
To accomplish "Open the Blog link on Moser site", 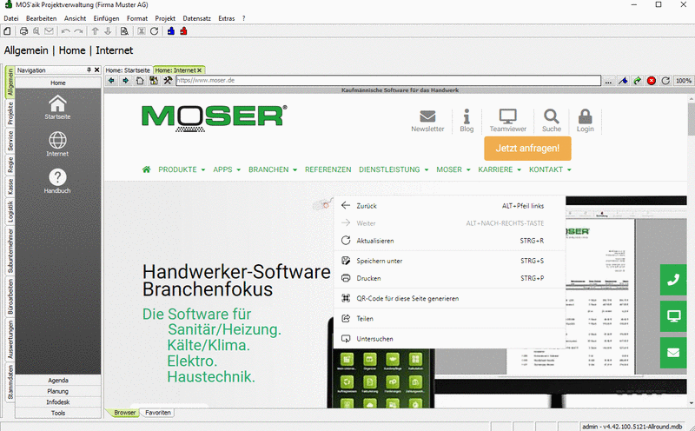I will [467, 121].
